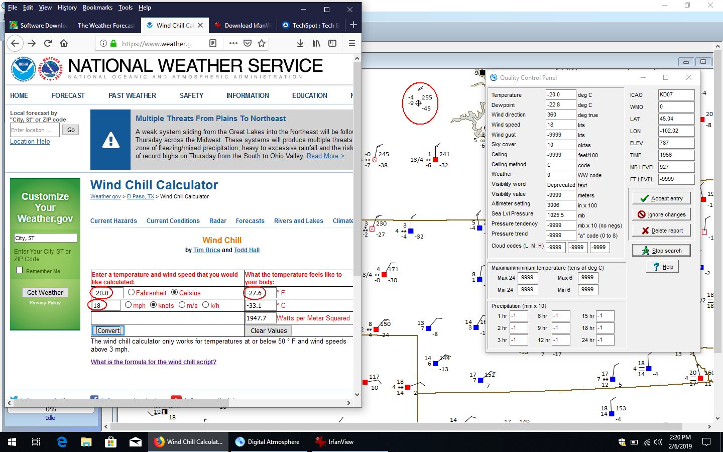Switch to TechSpot tab
This screenshot has height=452, width=723.
point(310,25)
